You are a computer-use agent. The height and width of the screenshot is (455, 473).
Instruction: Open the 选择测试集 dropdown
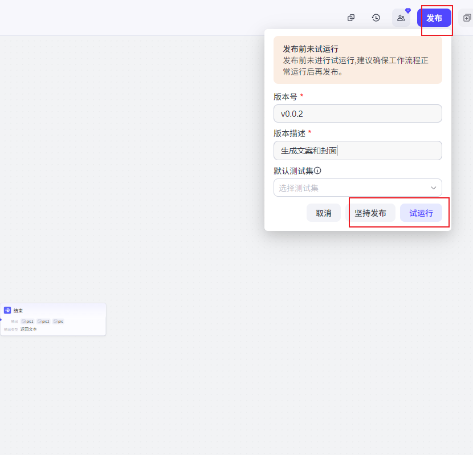tap(358, 188)
